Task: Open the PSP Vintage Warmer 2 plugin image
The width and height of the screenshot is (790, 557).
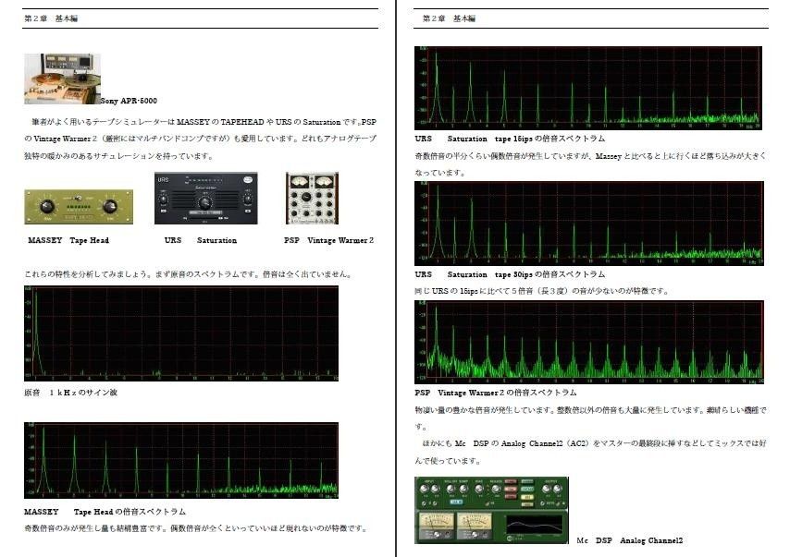Action: coord(313,199)
